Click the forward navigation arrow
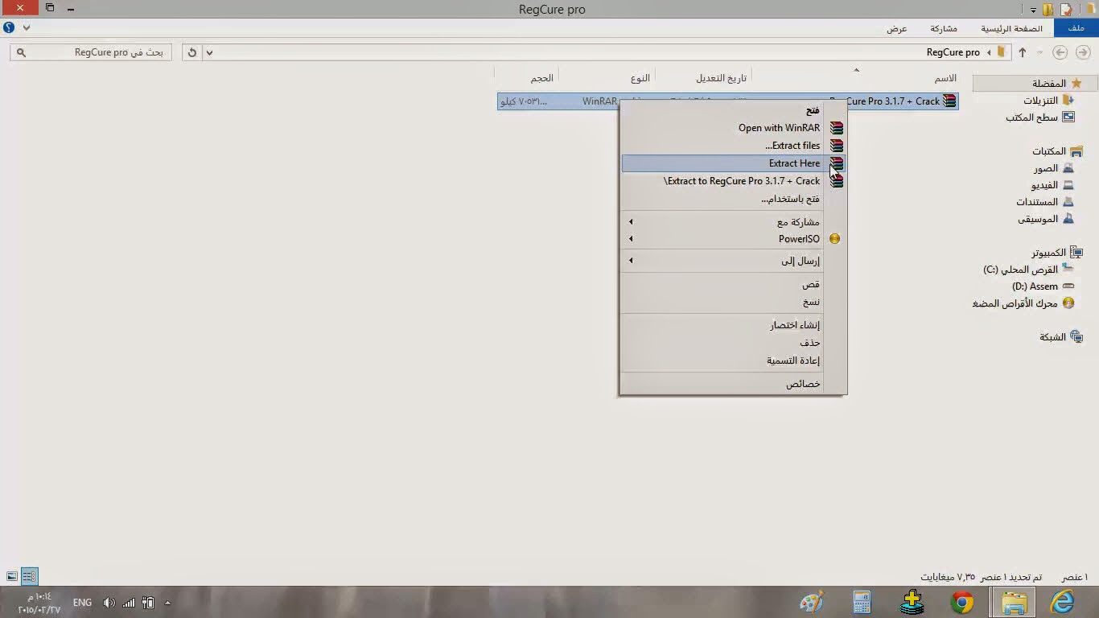1099x618 pixels. 1060,52
